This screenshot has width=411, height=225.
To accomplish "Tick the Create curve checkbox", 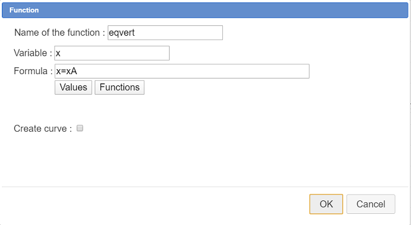I will [80, 128].
